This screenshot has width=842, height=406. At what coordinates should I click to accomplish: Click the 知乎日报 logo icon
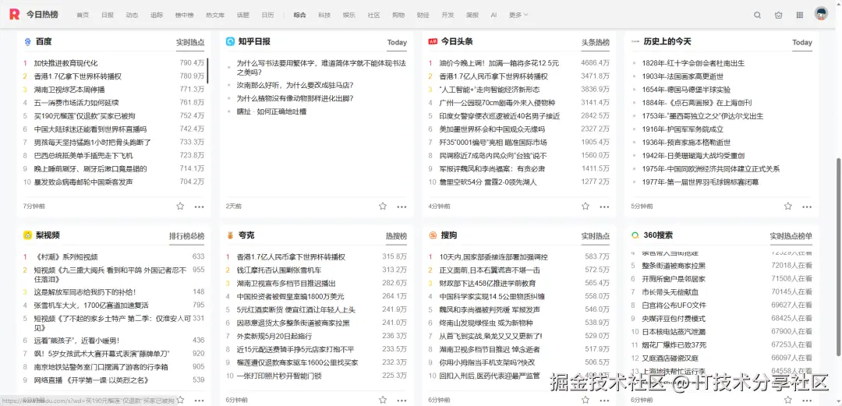tap(230, 41)
